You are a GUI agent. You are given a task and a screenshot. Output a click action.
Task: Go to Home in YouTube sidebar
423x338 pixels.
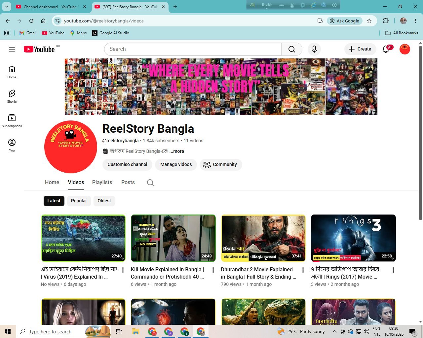[12, 72]
